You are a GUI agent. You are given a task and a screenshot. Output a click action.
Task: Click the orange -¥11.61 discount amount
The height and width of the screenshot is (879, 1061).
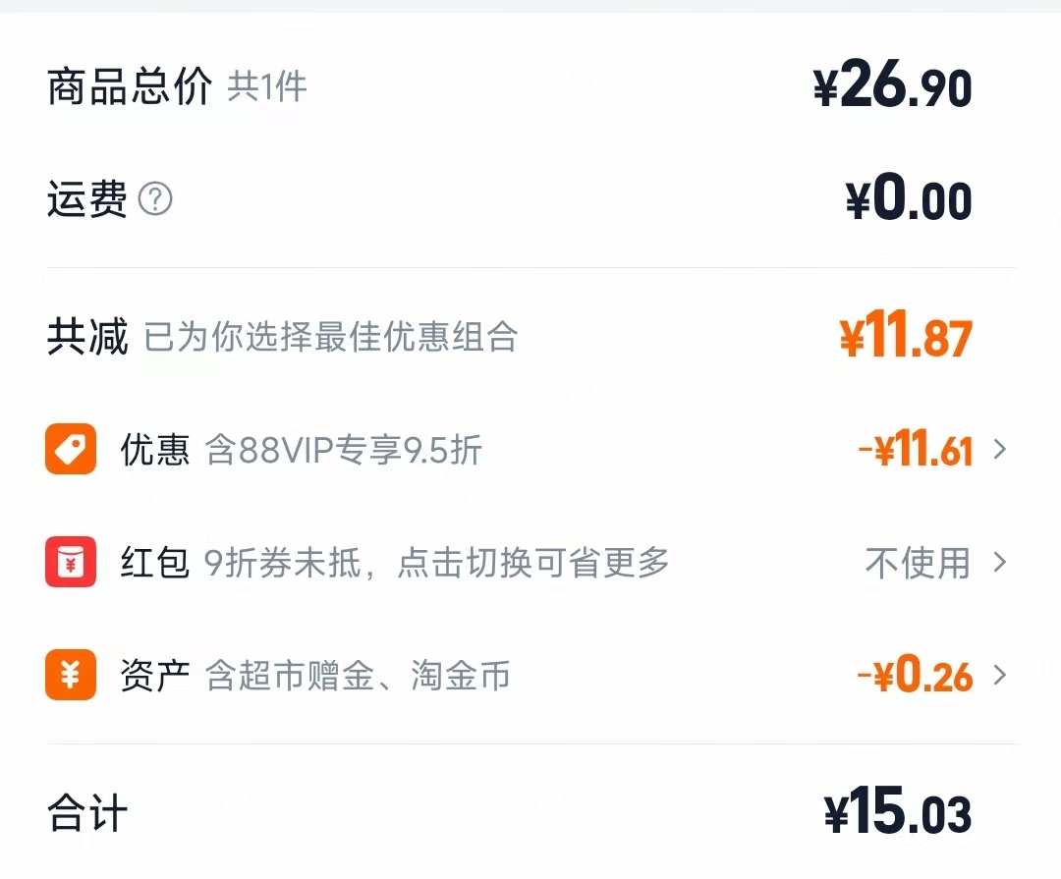click(x=916, y=450)
